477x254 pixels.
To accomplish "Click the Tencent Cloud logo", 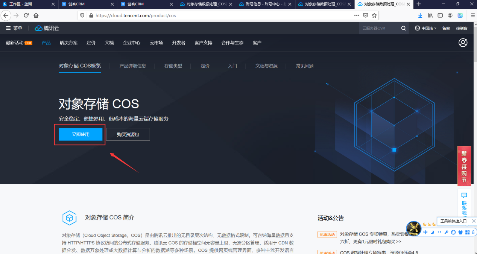I will [47, 28].
